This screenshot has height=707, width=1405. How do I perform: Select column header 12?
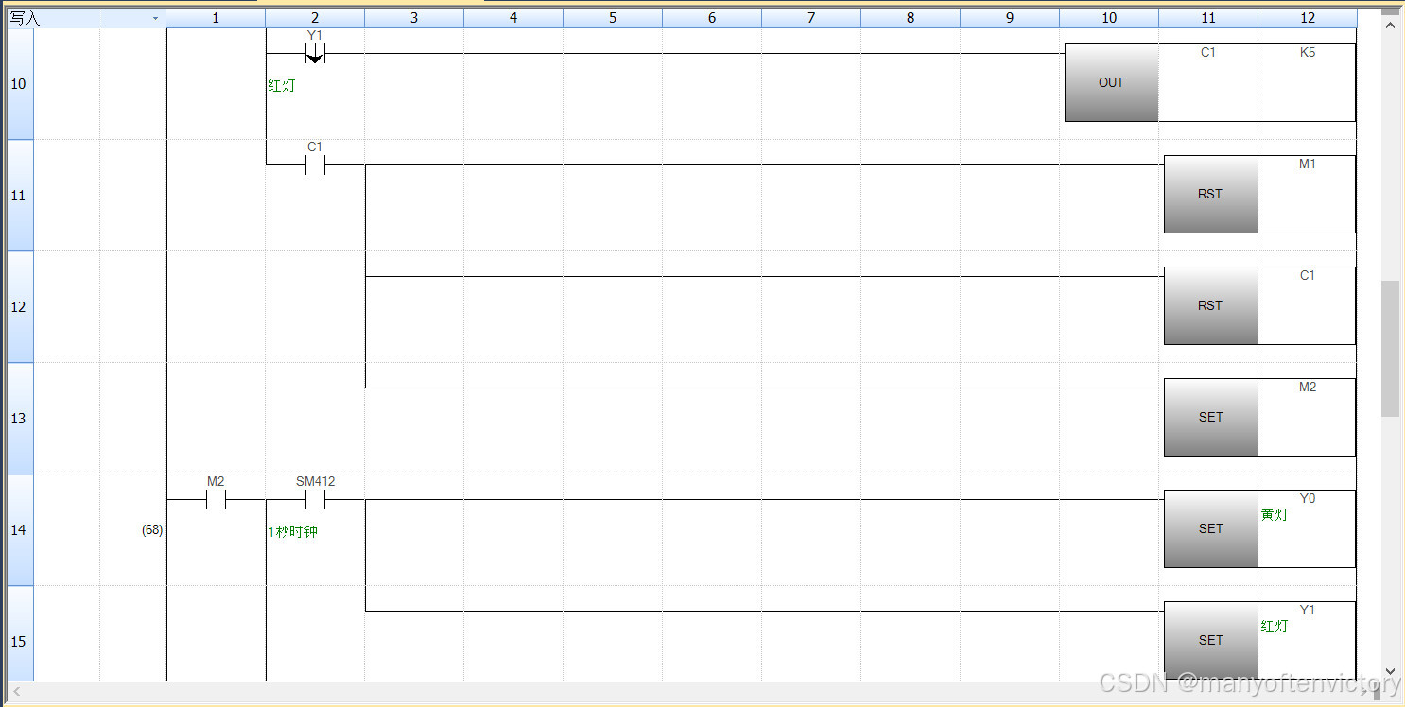coord(1308,18)
